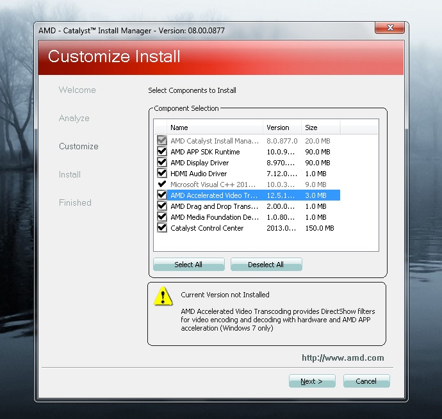Select the Catalyst Control Center row name
The image size is (442, 419).
pyautogui.click(x=207, y=228)
